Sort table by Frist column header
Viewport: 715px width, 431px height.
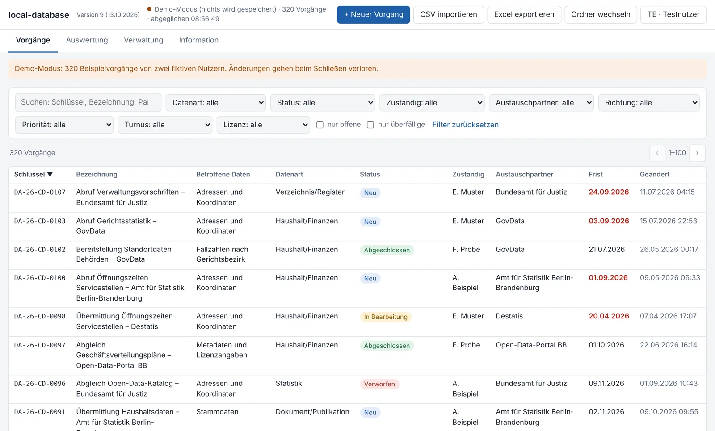(596, 175)
